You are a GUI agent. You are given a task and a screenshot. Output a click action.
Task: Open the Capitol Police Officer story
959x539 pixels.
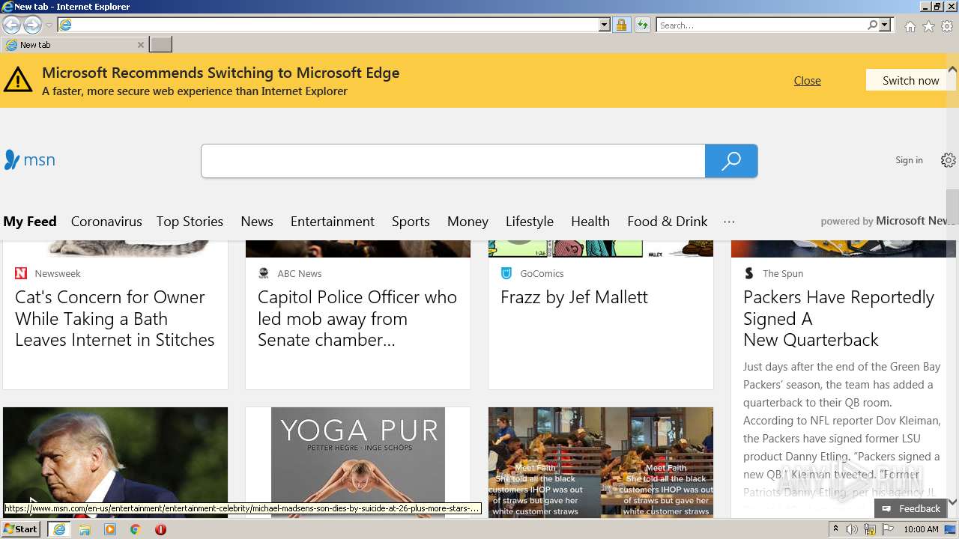coord(357,318)
